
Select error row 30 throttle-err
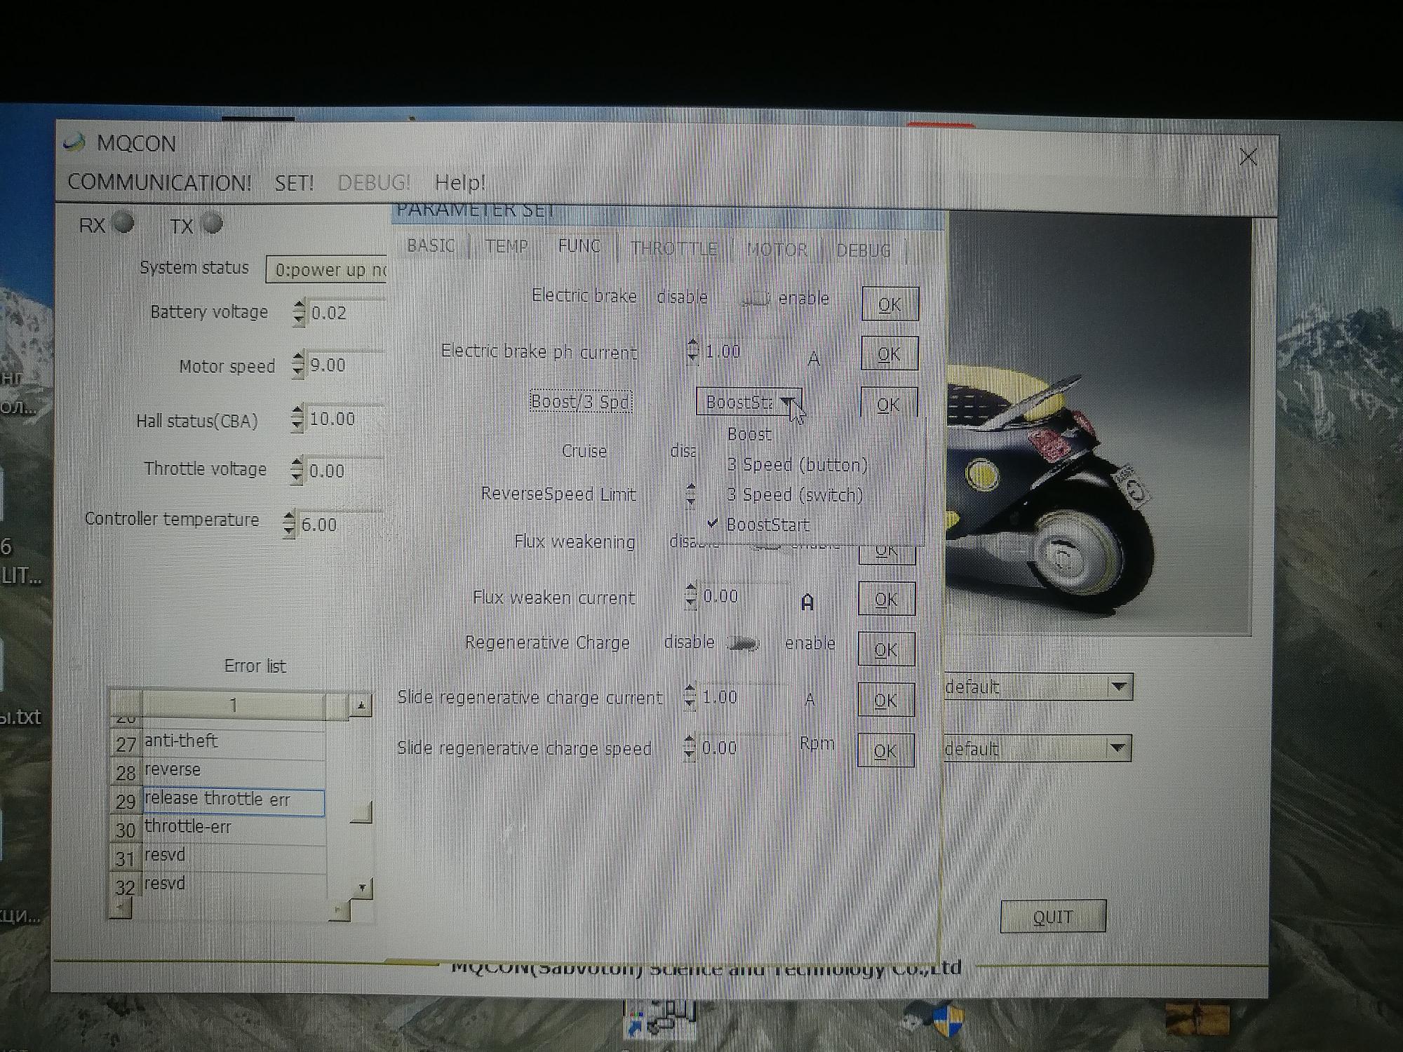coord(234,828)
